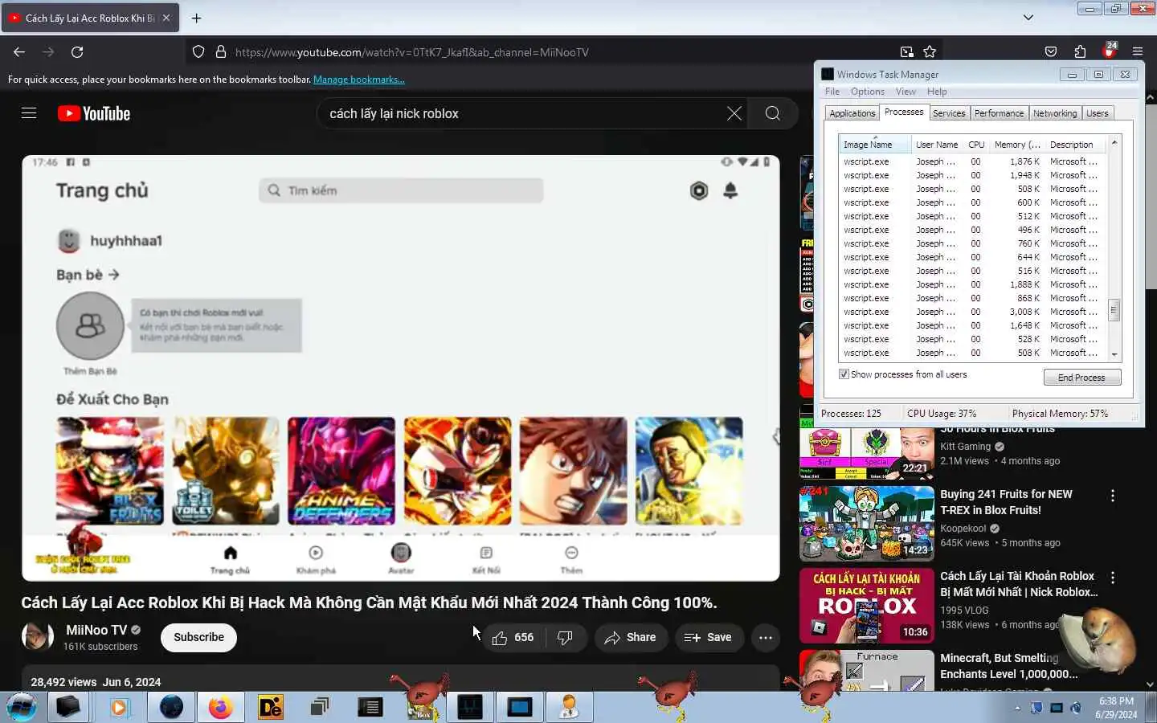This screenshot has width=1157, height=723.
Task: Open Task Manager Options menu
Action: coord(868,92)
